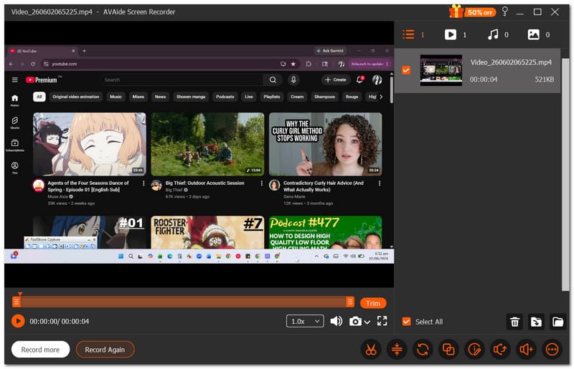Uncheck the Video_260602065225.mp4 checkbox
Screen dimensions: 574x369
pos(406,70)
